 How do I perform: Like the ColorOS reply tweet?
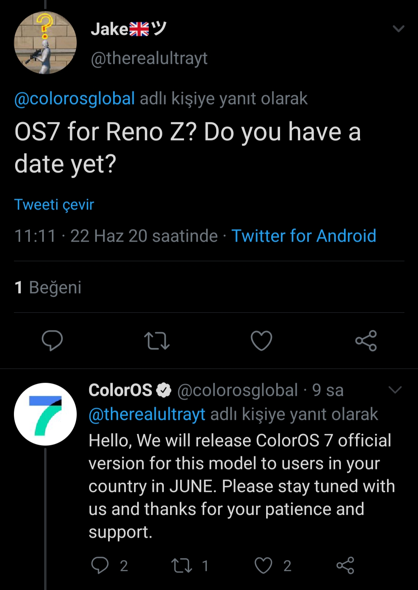click(263, 565)
